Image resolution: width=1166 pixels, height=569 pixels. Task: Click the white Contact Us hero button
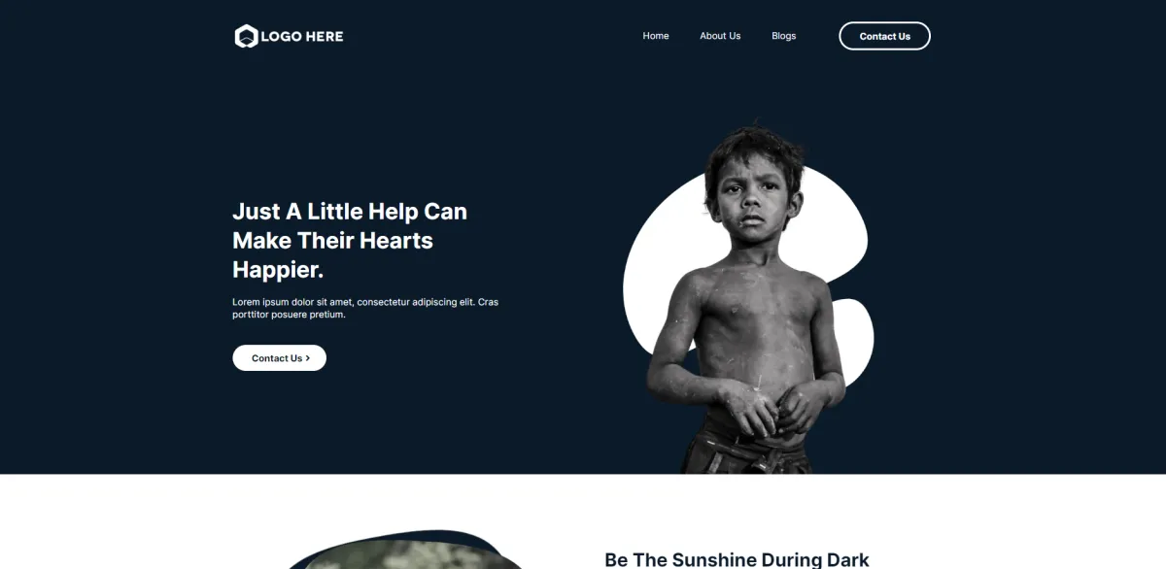279,358
